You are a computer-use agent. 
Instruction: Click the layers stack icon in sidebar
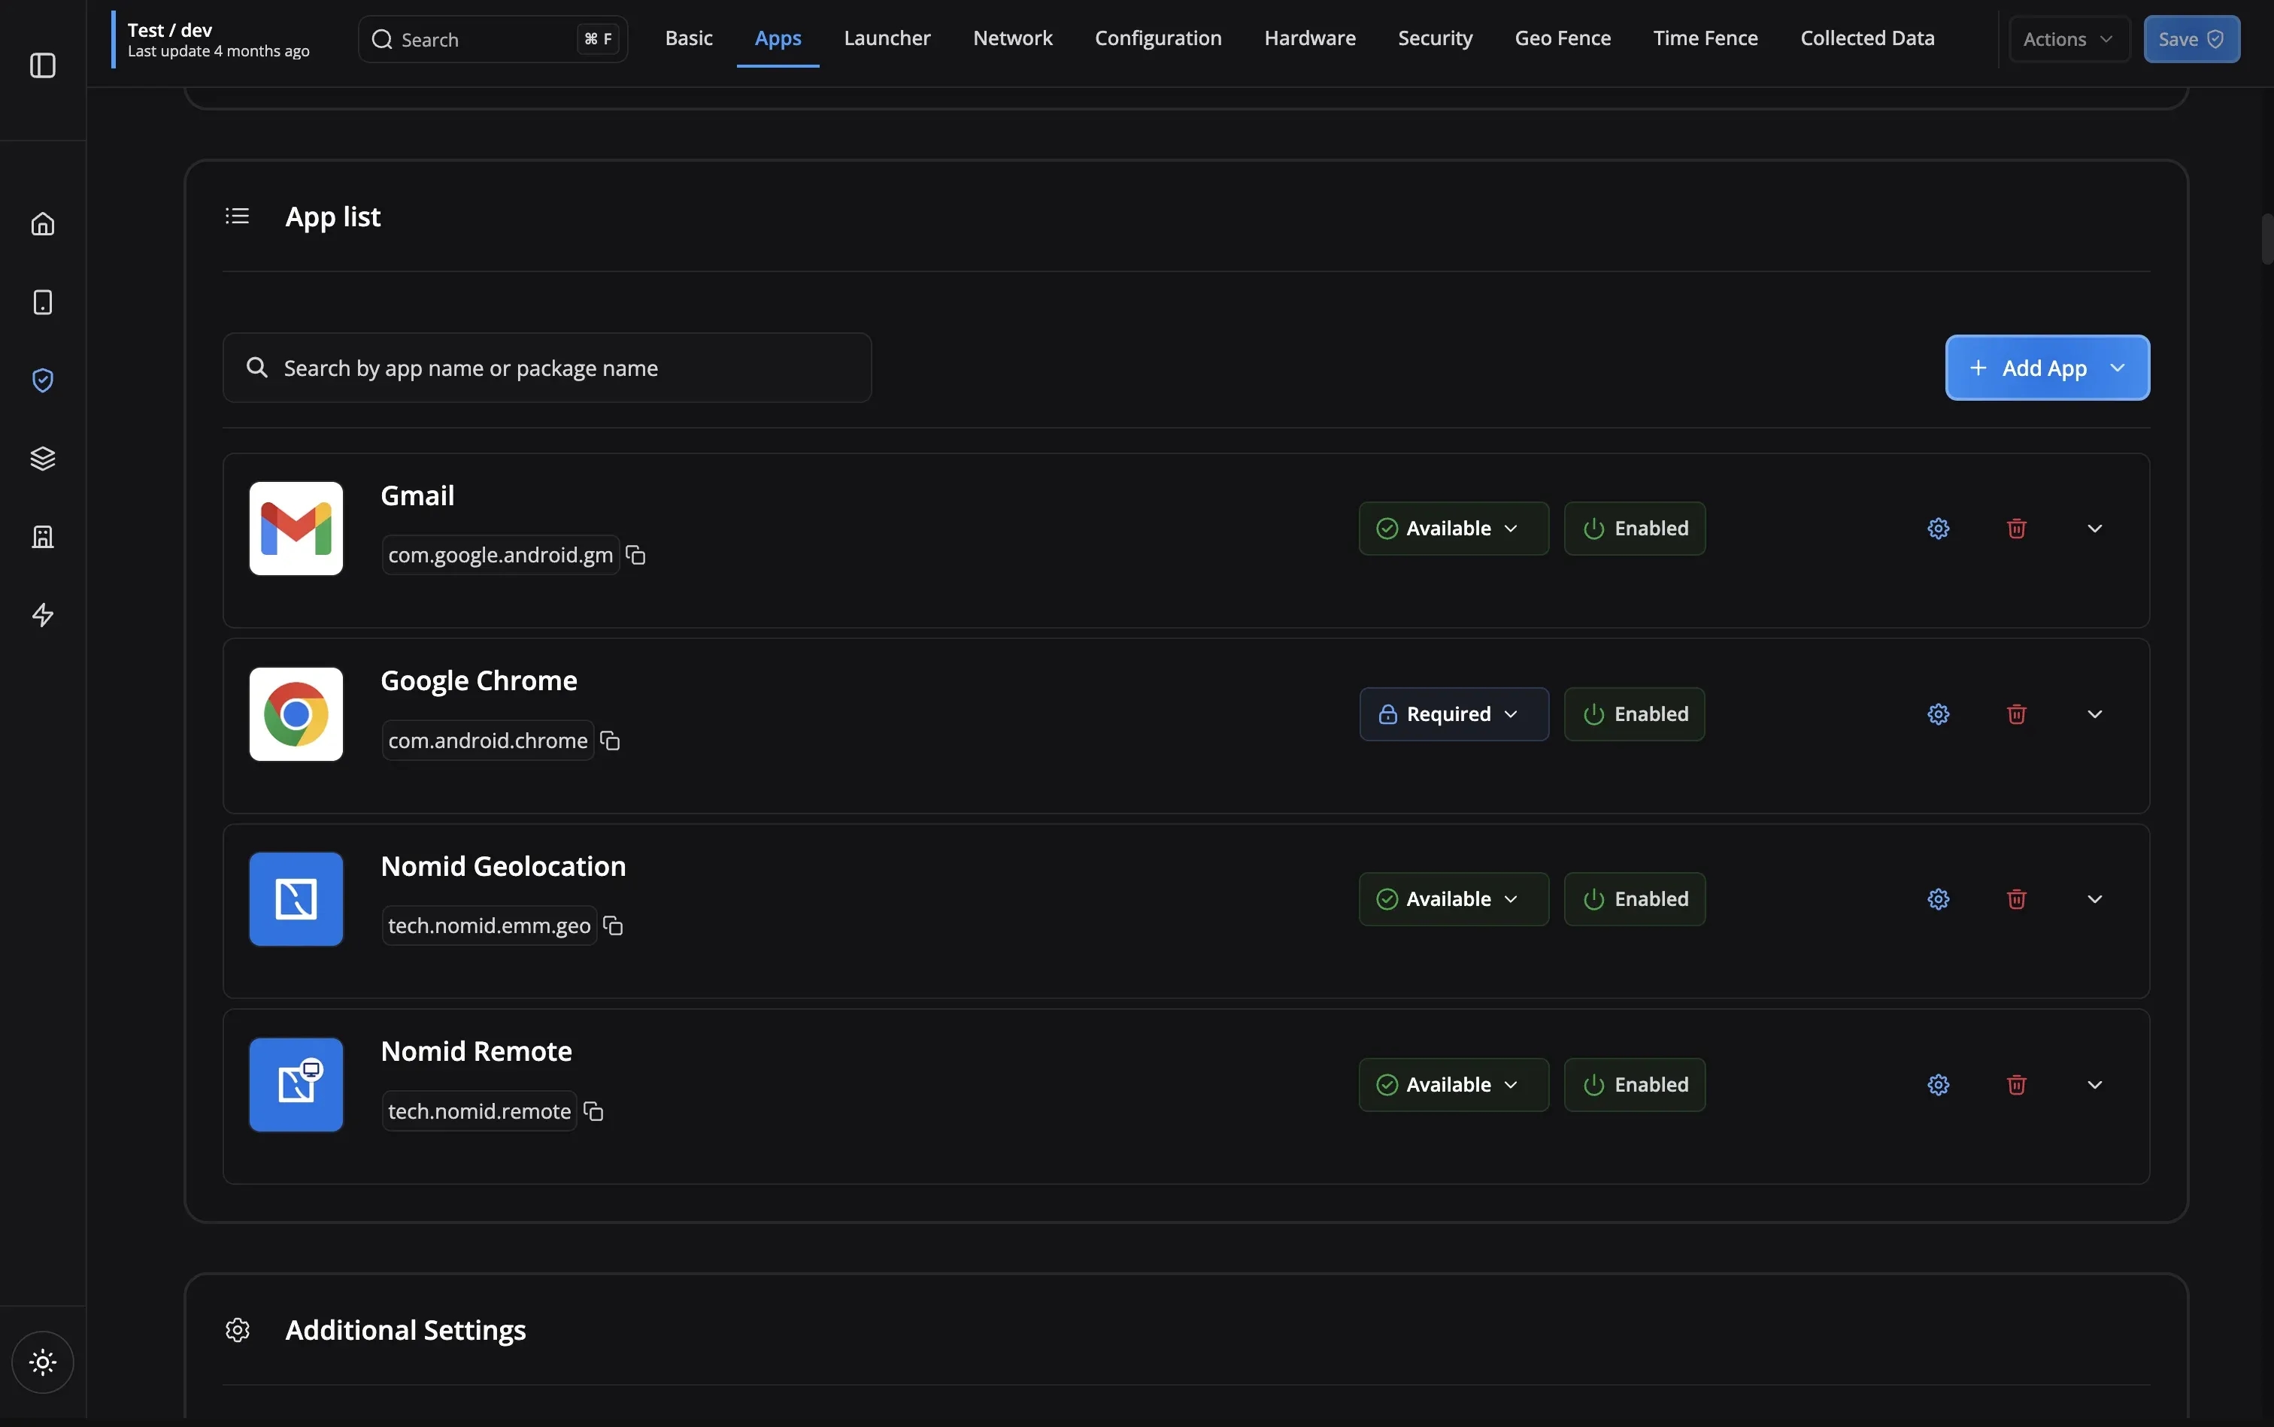click(x=42, y=458)
